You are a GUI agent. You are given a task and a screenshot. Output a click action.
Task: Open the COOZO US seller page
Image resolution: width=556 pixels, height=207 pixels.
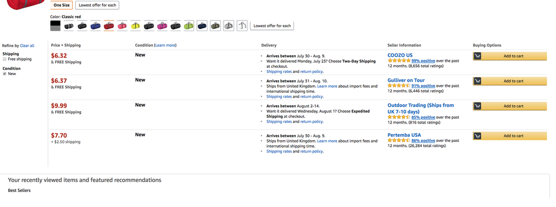pos(400,56)
